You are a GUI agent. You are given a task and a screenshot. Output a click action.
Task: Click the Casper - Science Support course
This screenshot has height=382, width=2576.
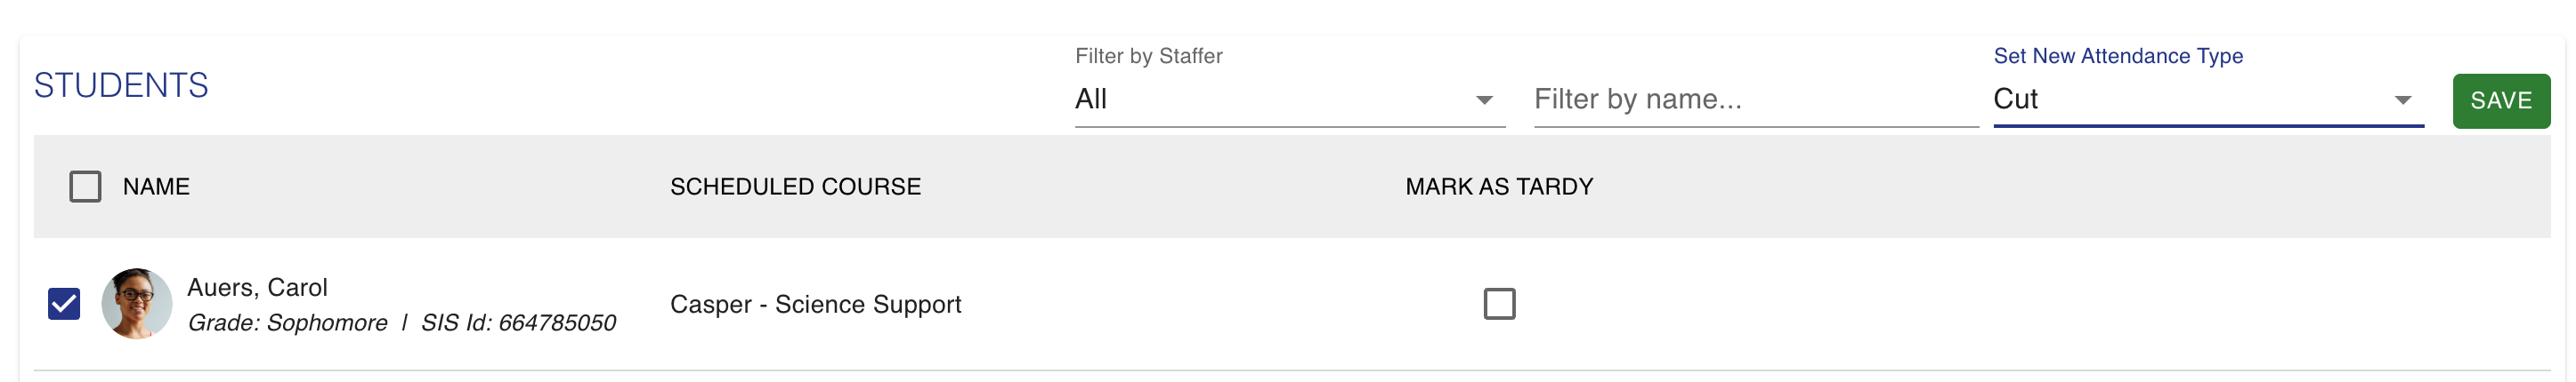pyautogui.click(x=815, y=304)
